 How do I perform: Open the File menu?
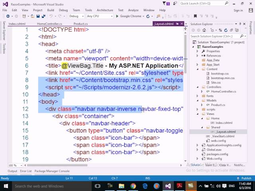(5, 10)
